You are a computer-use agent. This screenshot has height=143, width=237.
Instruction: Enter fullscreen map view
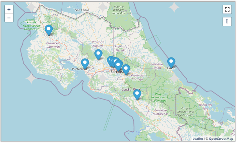click(227, 9)
